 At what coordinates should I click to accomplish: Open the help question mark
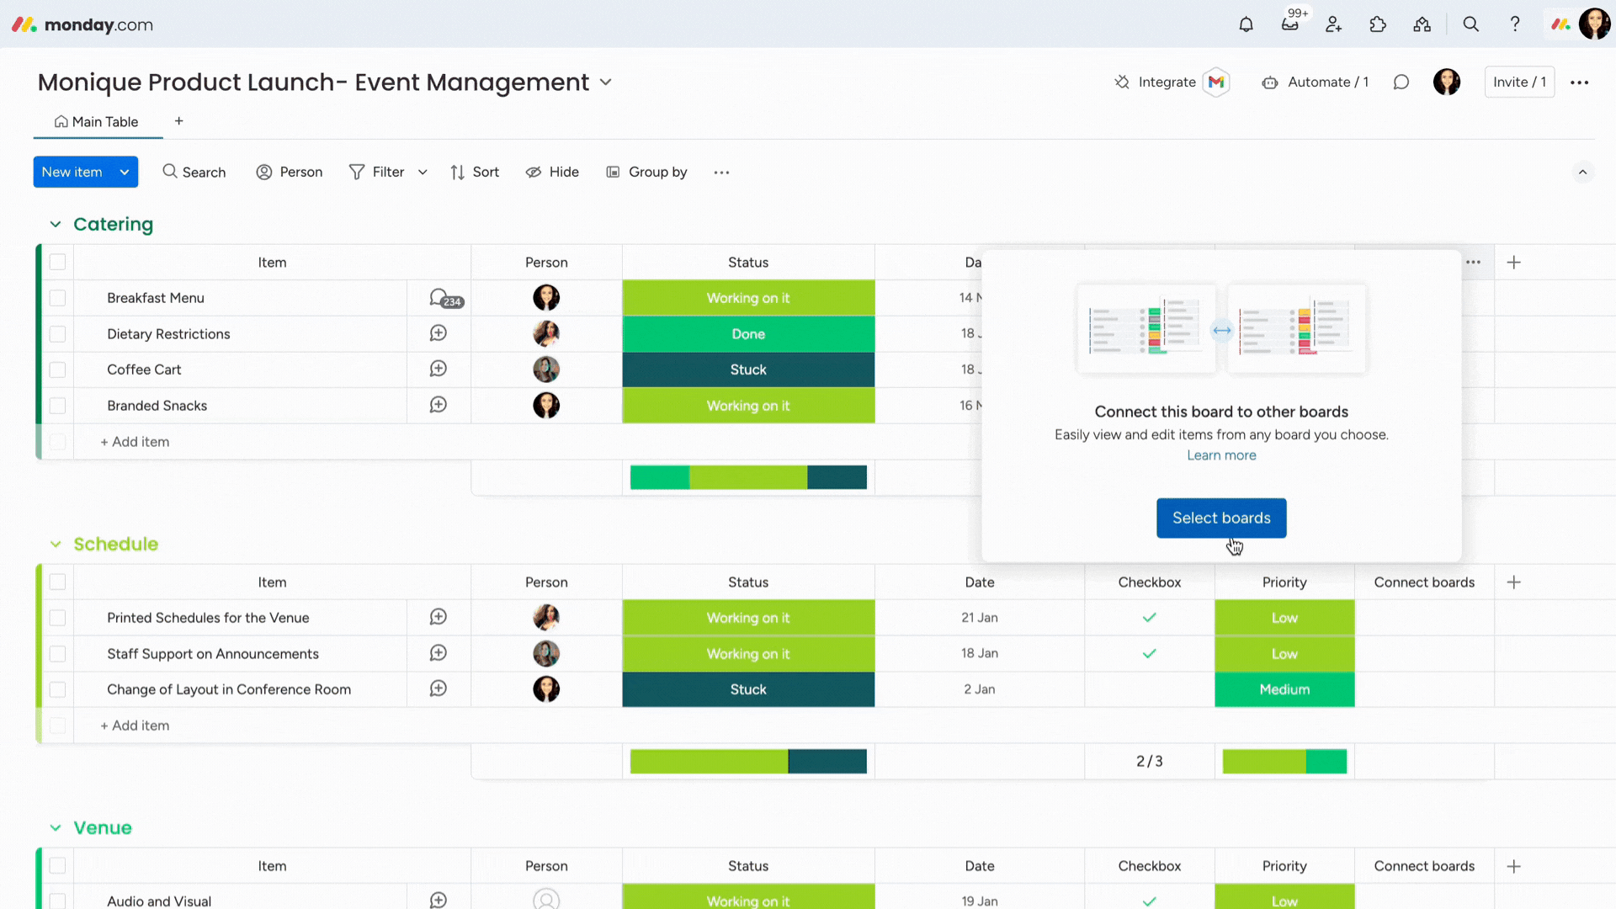[1515, 24]
